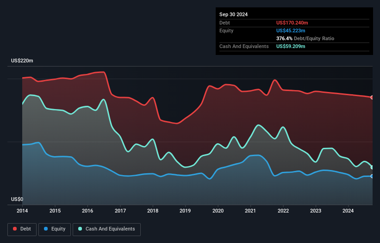Viewport: 380px width, 243px height.
Task: Click Cash And Equivalents label in tooltip
Action: tap(244, 46)
